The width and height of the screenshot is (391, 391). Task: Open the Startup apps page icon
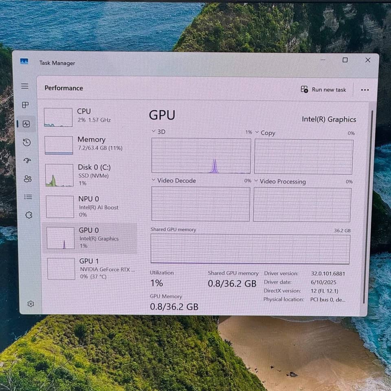27,160
